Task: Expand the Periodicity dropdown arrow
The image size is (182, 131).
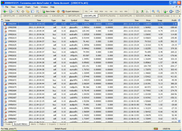Action: point(173,12)
